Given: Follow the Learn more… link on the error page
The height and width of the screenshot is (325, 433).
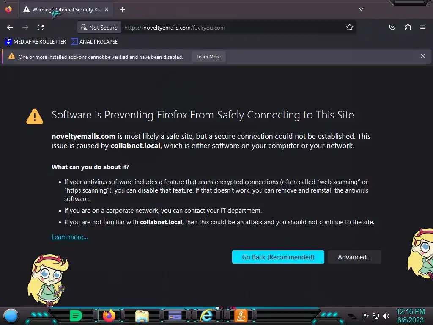Looking at the screenshot, I should click(x=70, y=237).
